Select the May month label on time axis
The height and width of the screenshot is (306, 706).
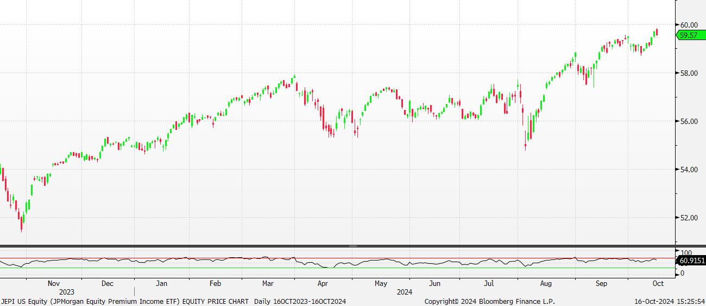pos(381,283)
